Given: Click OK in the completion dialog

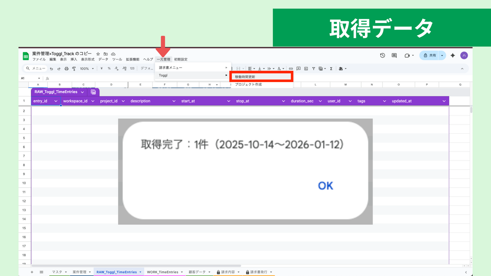Looking at the screenshot, I should click(325, 186).
